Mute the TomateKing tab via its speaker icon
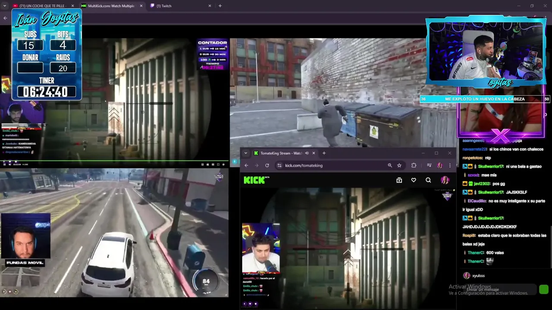The height and width of the screenshot is (310, 552). 307,153
